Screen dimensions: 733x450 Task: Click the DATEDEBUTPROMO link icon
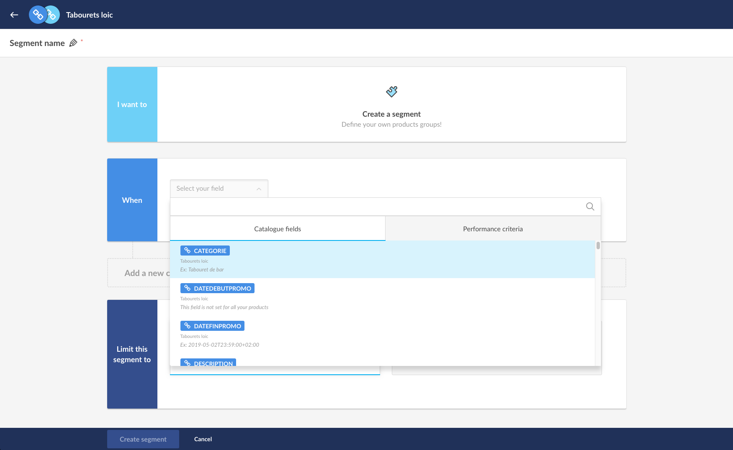click(x=188, y=288)
